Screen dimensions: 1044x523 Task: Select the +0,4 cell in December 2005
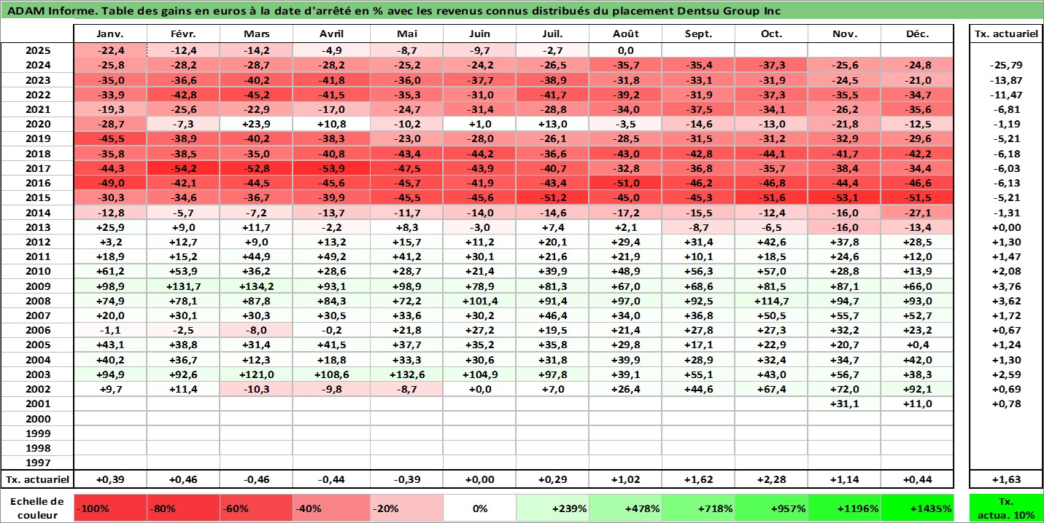tap(917, 345)
